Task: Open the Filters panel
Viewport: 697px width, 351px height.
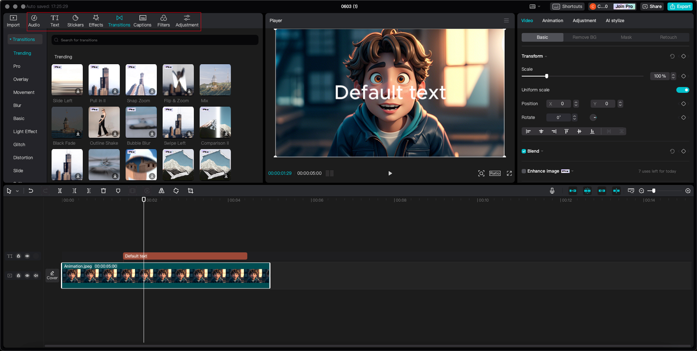Action: [x=163, y=21]
